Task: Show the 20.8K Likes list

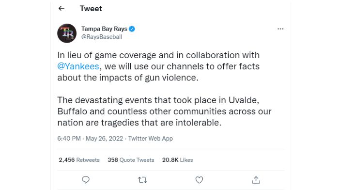Action: point(178,160)
